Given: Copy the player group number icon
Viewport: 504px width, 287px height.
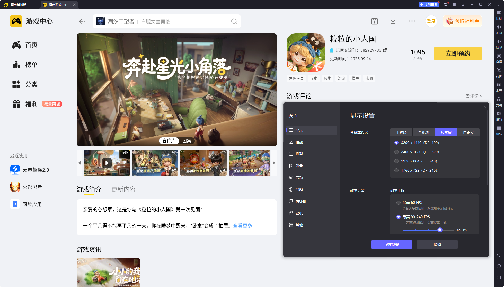Looking at the screenshot, I should (385, 50).
